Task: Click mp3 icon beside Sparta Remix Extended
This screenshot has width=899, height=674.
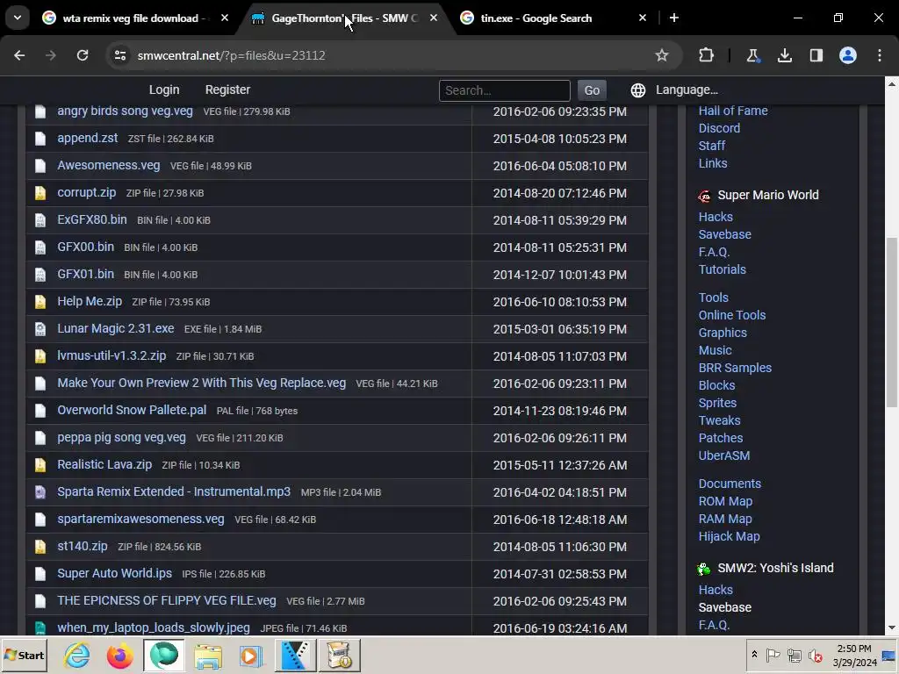Action: click(x=40, y=492)
